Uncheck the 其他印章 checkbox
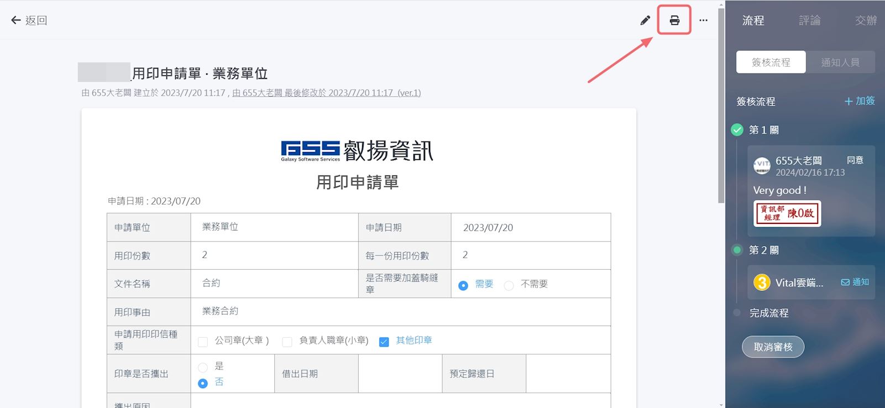Screen dimensions: 885x408 384,342
